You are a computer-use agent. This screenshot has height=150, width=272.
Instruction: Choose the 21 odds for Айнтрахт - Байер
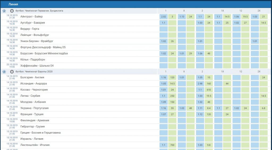pos(263,17)
